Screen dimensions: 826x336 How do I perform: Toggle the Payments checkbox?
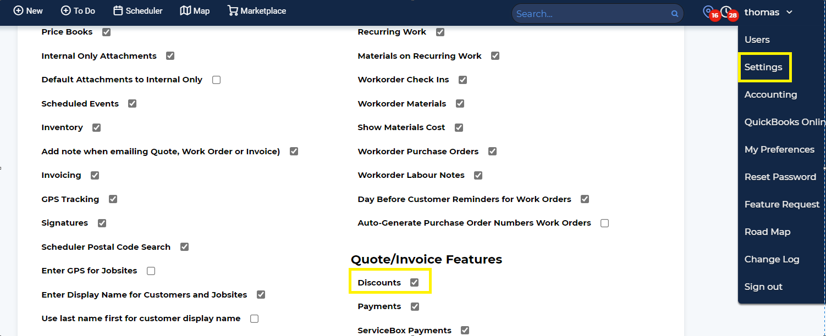click(x=415, y=306)
